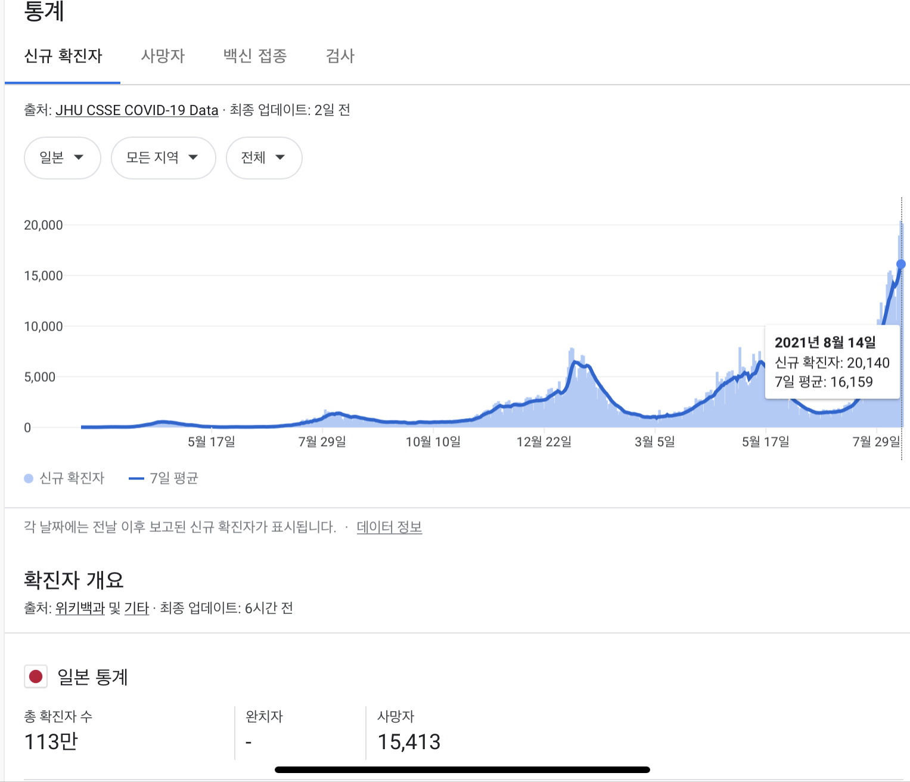Click the 사망자 15,413 statistic
The width and height of the screenshot is (910, 782).
coord(409,741)
